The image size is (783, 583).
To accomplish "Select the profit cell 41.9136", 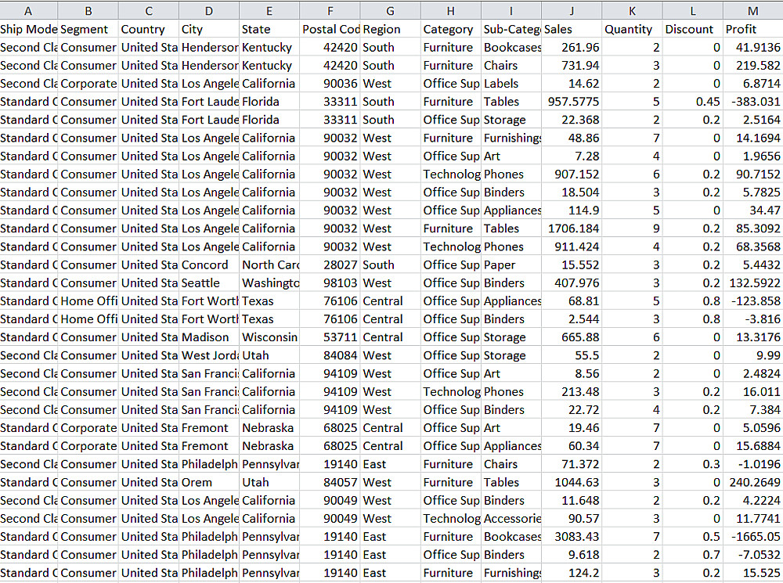I will coord(753,48).
